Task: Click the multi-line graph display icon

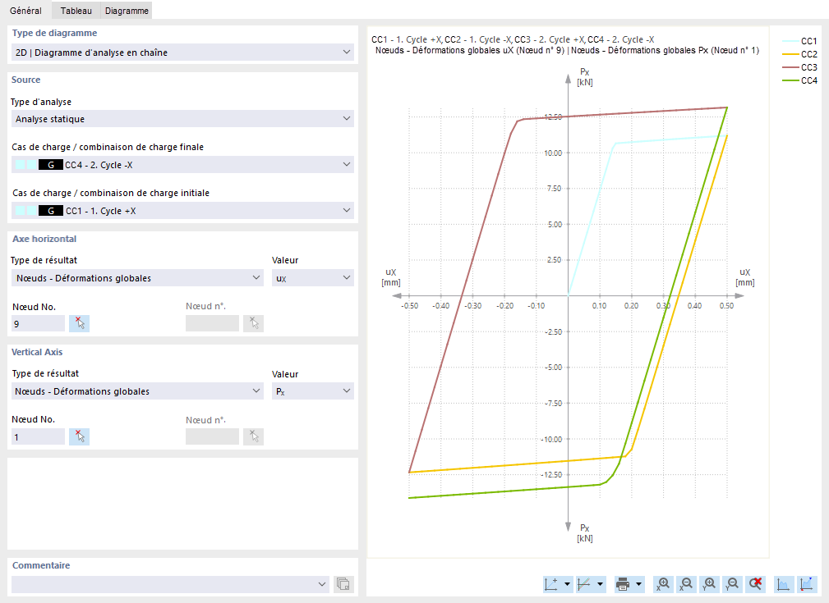Action: click(x=584, y=584)
